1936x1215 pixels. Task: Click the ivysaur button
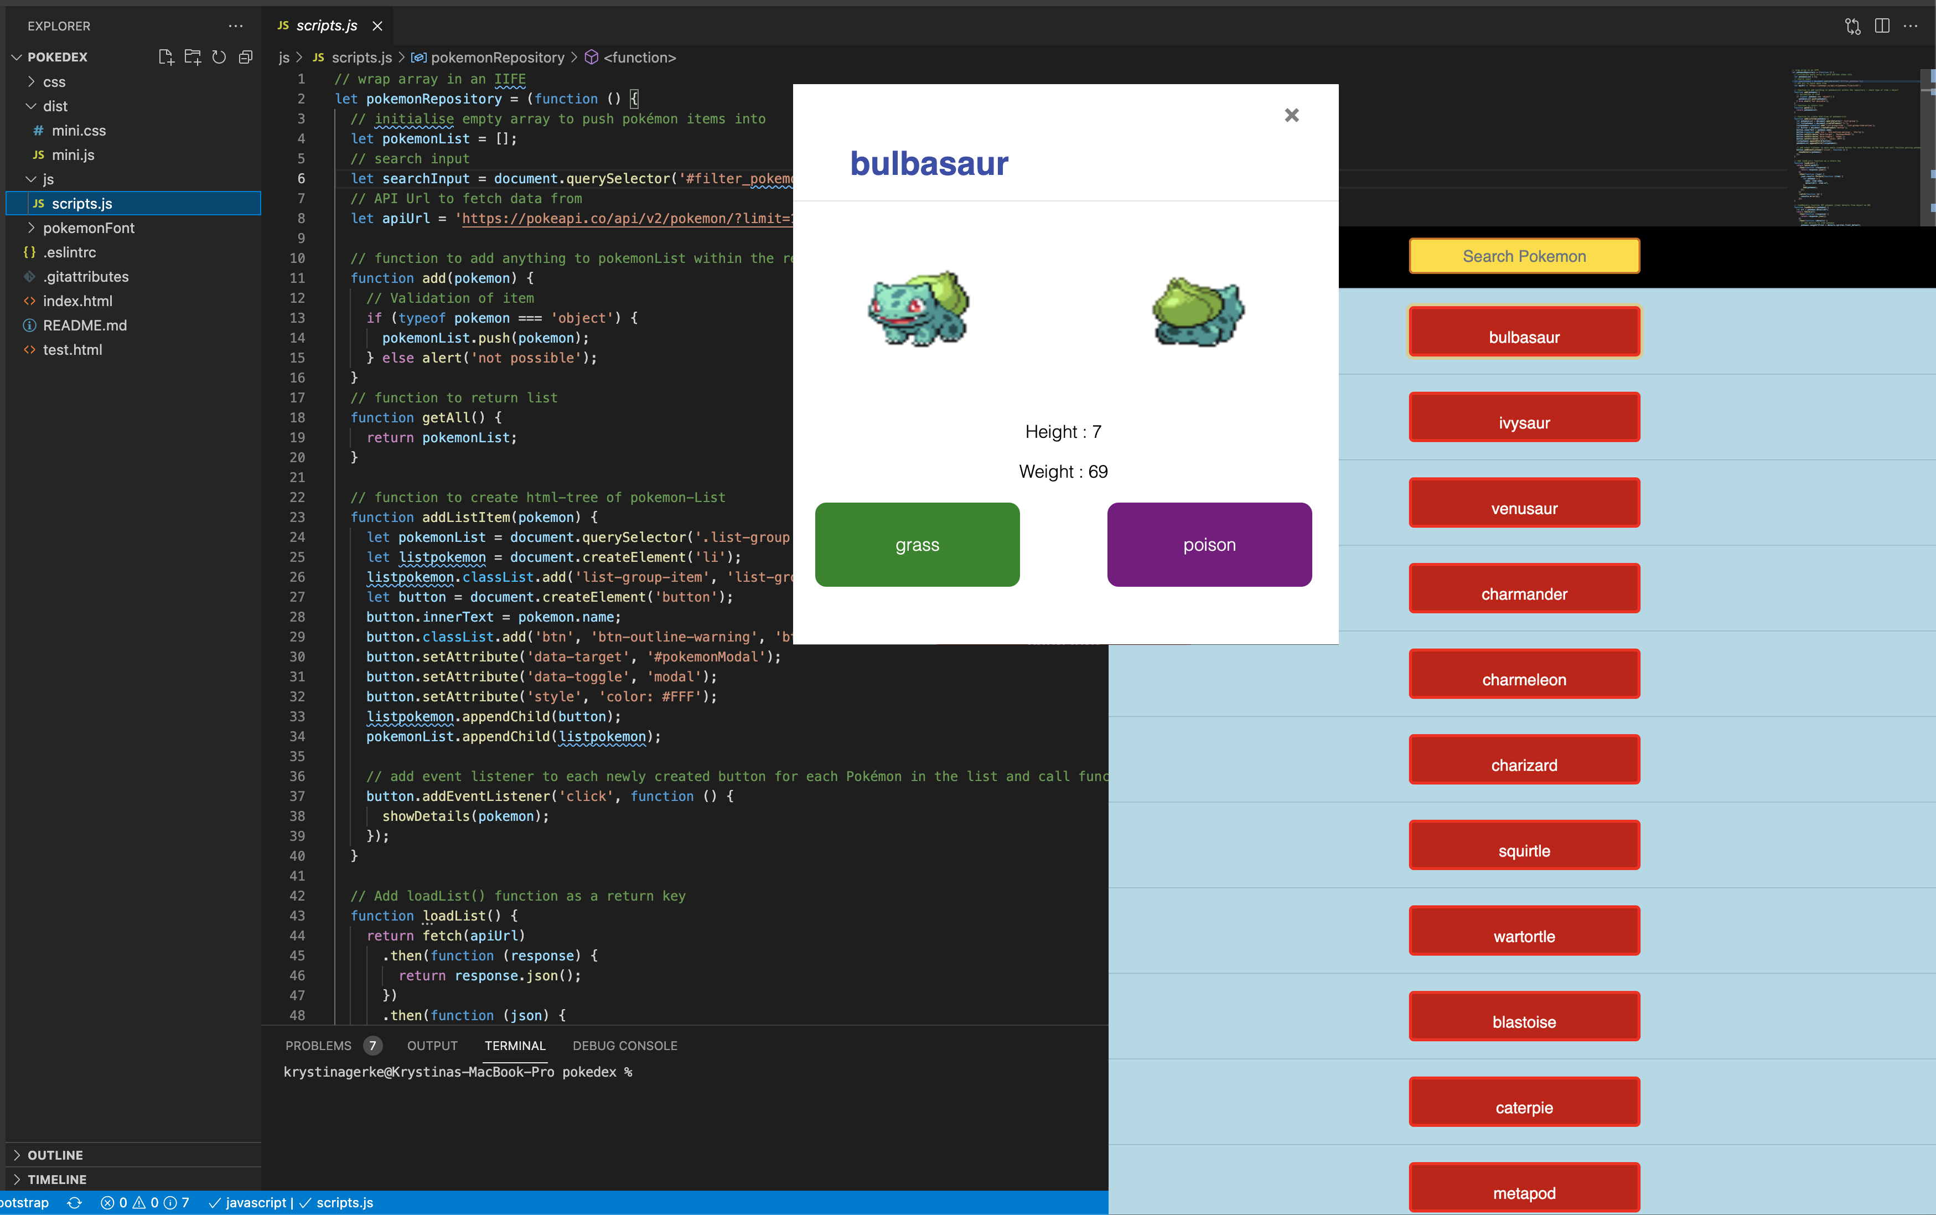click(1524, 417)
